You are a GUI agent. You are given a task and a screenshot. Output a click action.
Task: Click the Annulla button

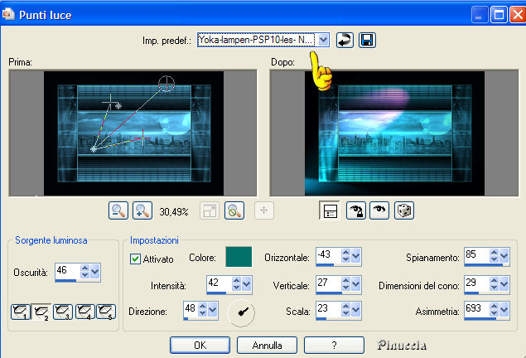267,346
